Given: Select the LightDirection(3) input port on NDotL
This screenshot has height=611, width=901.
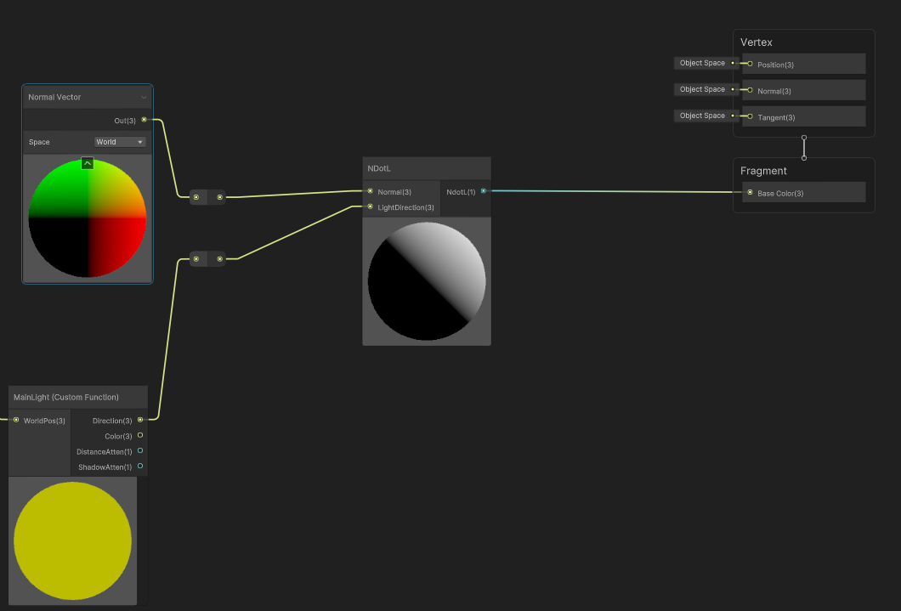Looking at the screenshot, I should [370, 206].
